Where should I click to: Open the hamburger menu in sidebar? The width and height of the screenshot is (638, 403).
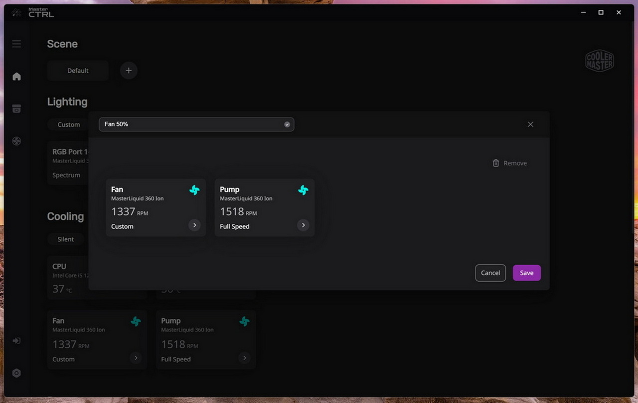pyautogui.click(x=16, y=44)
